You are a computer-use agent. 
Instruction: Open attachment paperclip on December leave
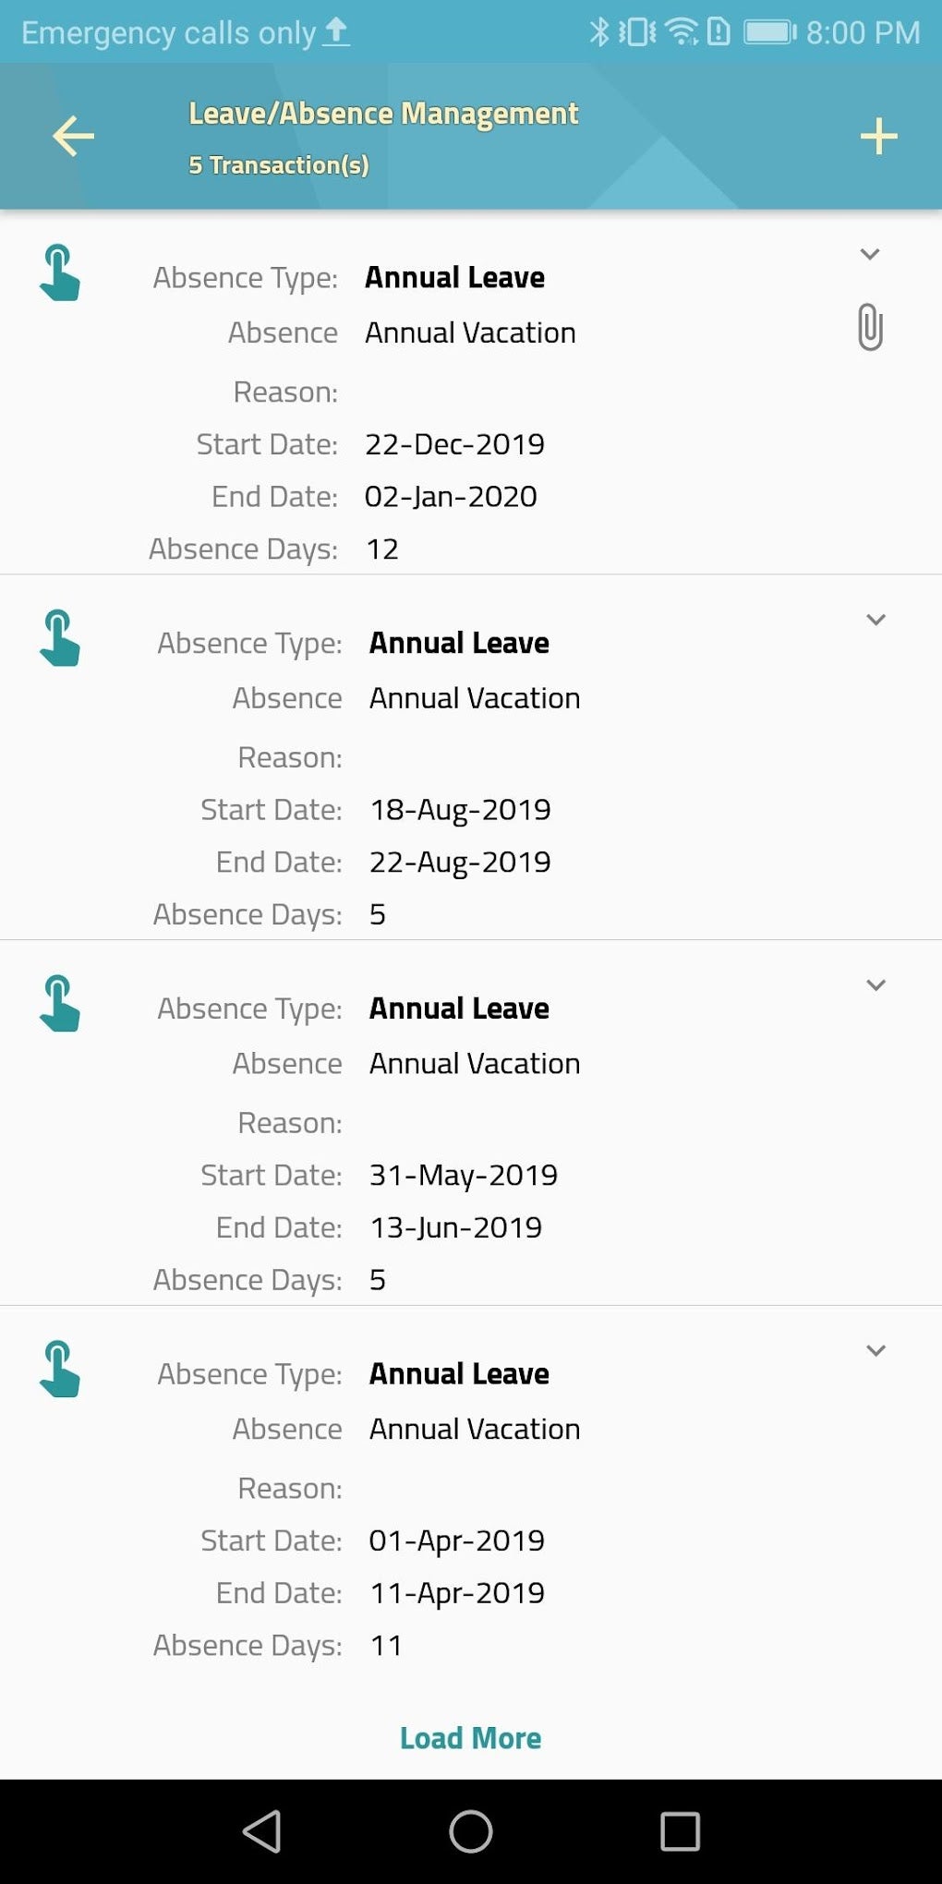[x=870, y=327]
